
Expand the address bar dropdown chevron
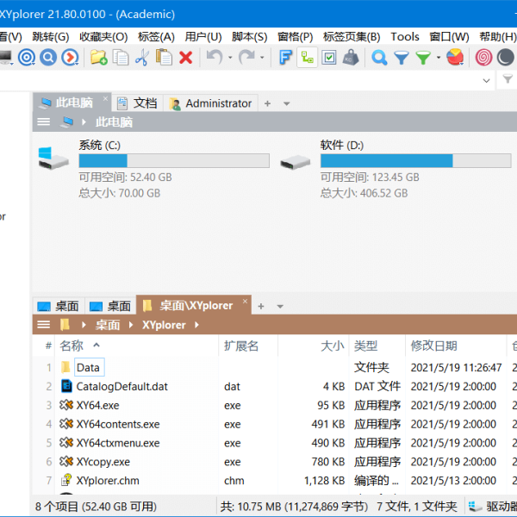point(486,80)
